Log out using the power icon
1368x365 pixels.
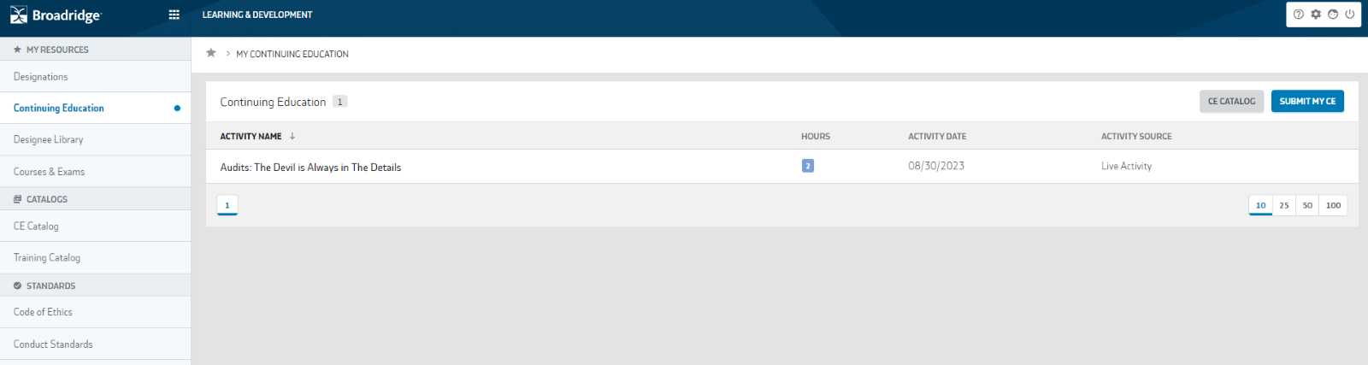pos(1350,15)
